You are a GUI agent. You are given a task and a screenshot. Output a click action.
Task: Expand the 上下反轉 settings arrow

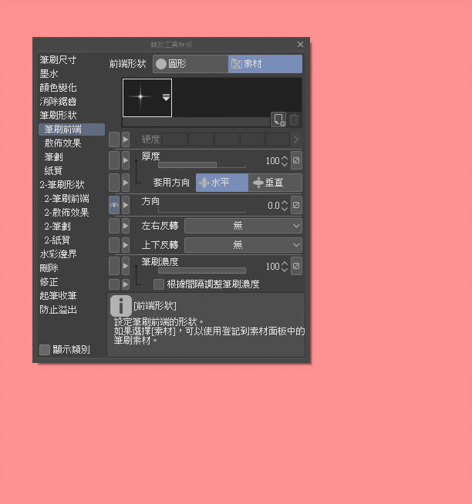pos(126,245)
